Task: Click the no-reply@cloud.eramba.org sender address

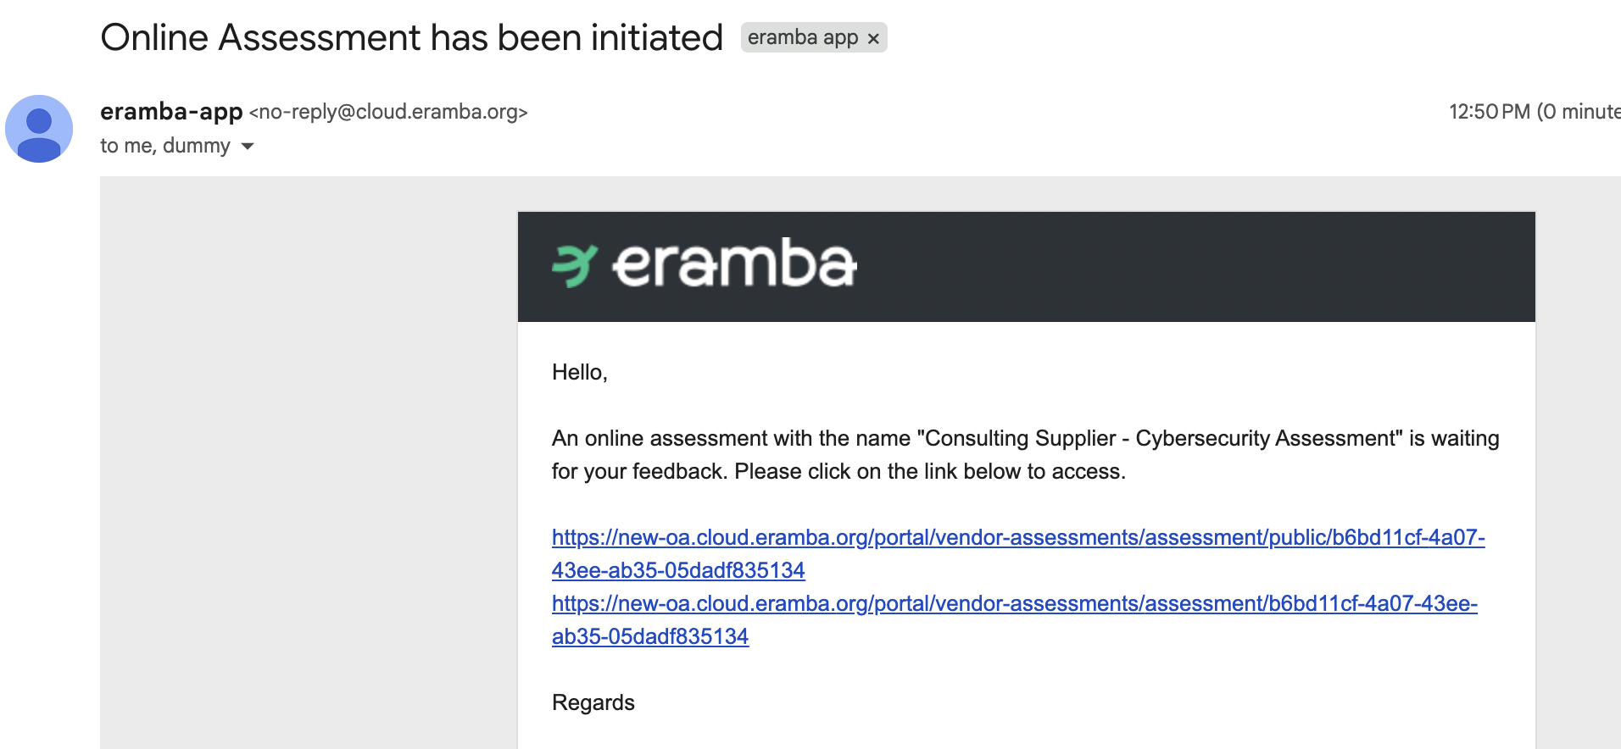Action: click(x=388, y=112)
